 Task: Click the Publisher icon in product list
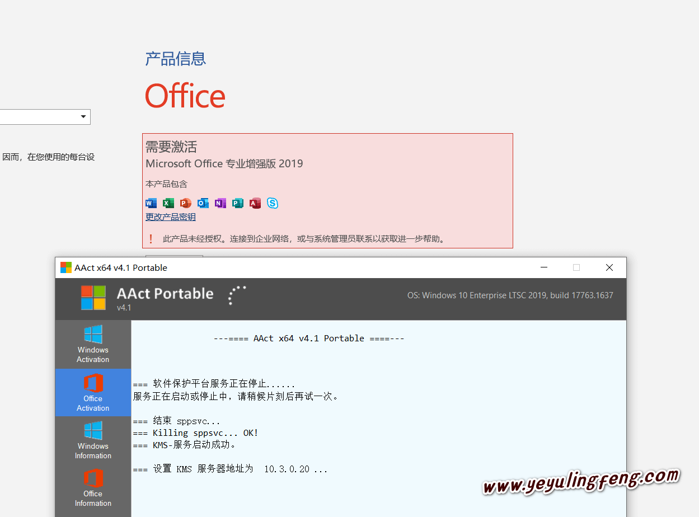[238, 203]
